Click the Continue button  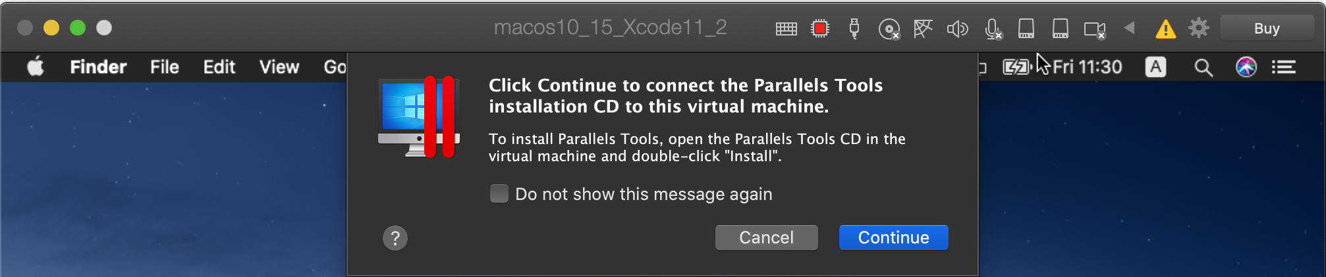(x=893, y=238)
